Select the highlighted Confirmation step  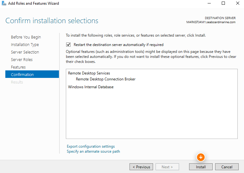[32, 74]
